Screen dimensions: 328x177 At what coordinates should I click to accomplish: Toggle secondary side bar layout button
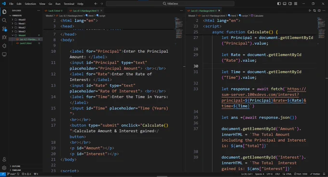point(290,3)
